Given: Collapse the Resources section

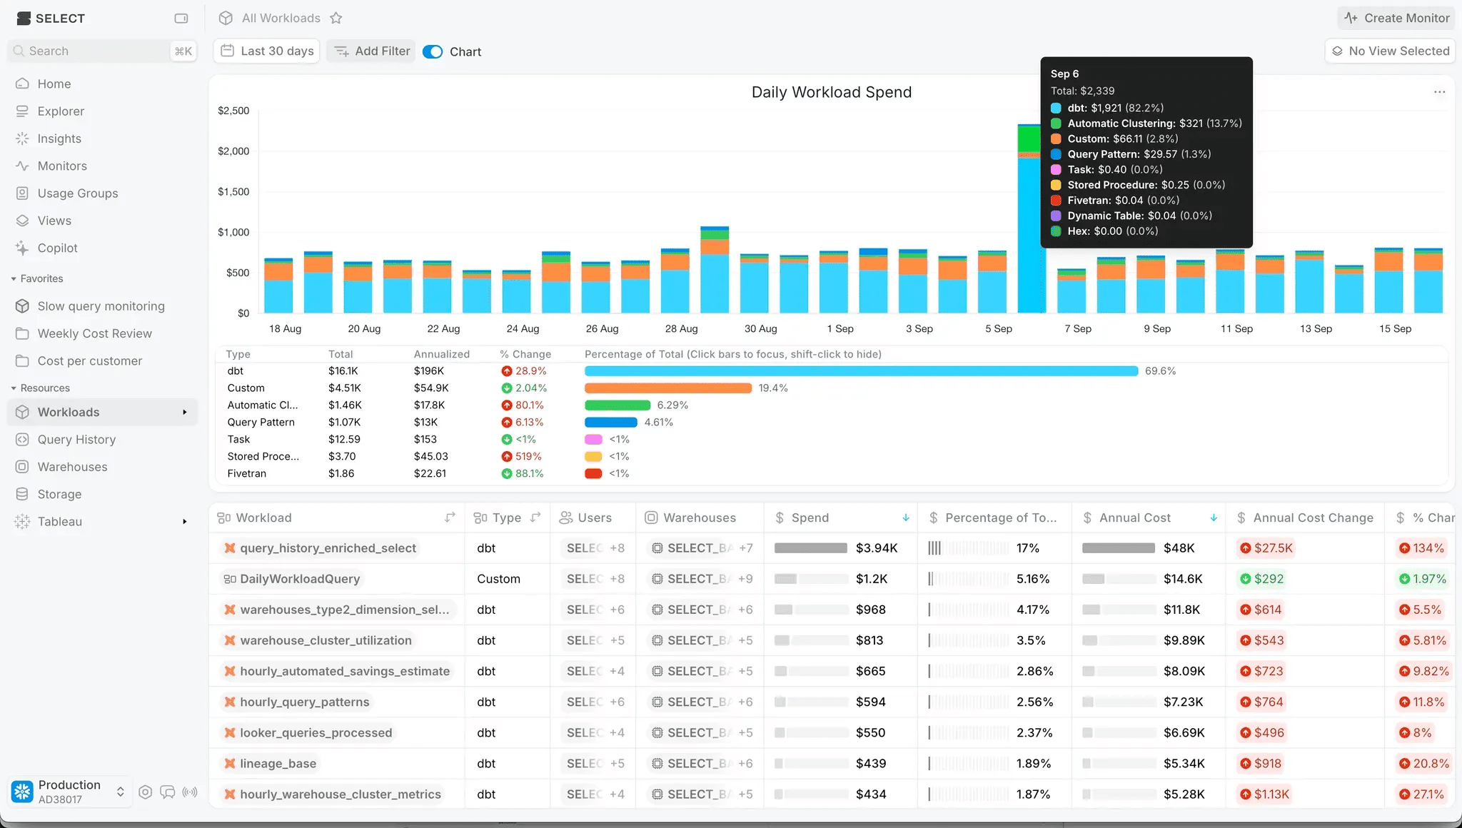Looking at the screenshot, I should coord(14,388).
